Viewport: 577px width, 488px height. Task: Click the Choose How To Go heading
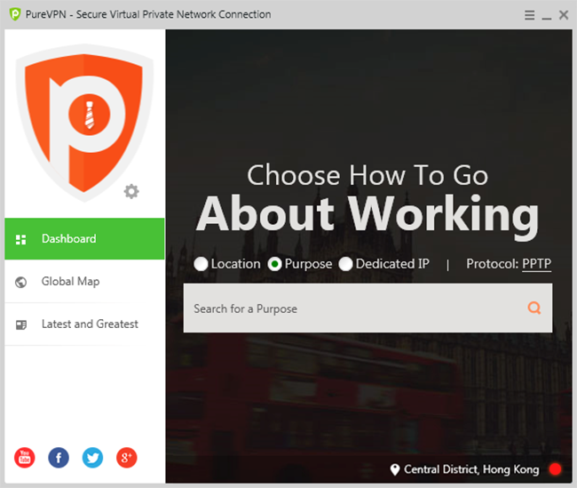(x=368, y=175)
